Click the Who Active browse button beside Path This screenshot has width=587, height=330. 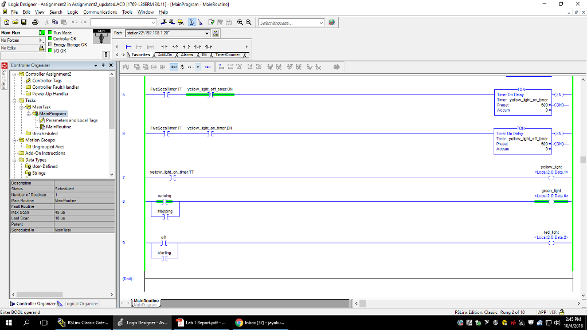[216, 33]
